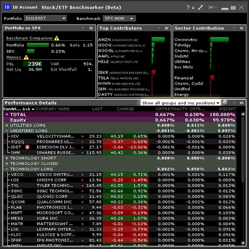Viewport: 249px width, 249px height.
Task: Maximize the Sector Contribution panel
Action: pos(242,28)
